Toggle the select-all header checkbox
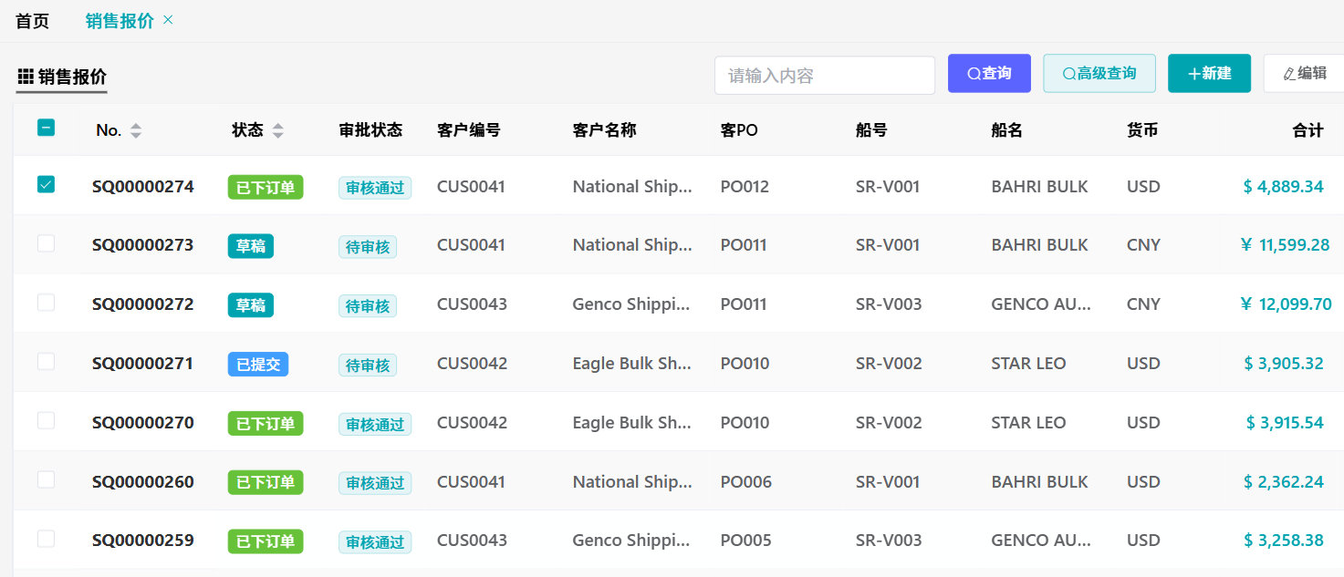The width and height of the screenshot is (1344, 577). pyautogui.click(x=46, y=129)
